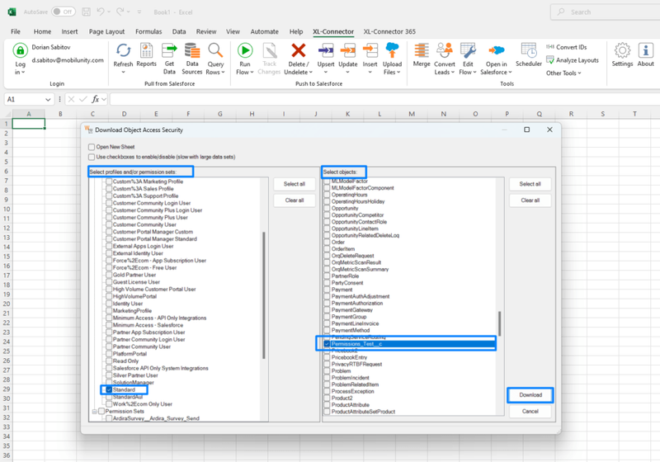Click the profiles list vertical scrollbar
This screenshot has width=660, height=462.
(x=264, y=295)
